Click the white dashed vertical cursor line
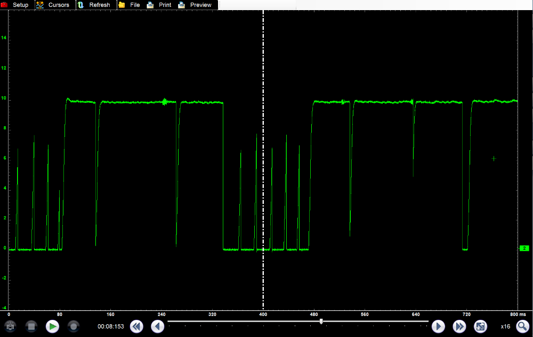 coord(263,160)
